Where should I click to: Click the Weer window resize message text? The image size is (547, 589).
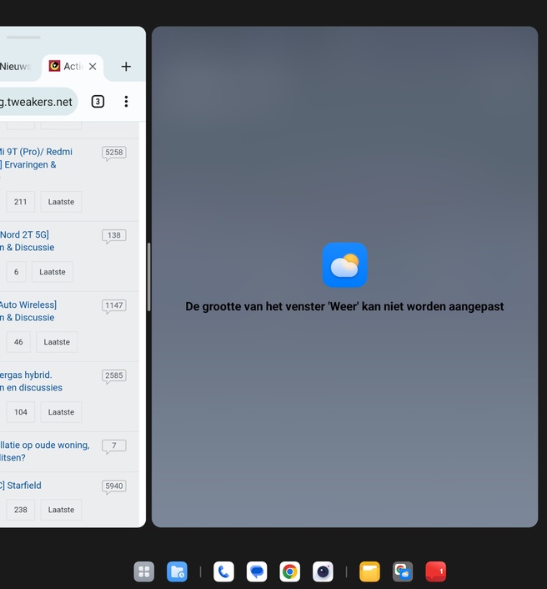(x=344, y=306)
